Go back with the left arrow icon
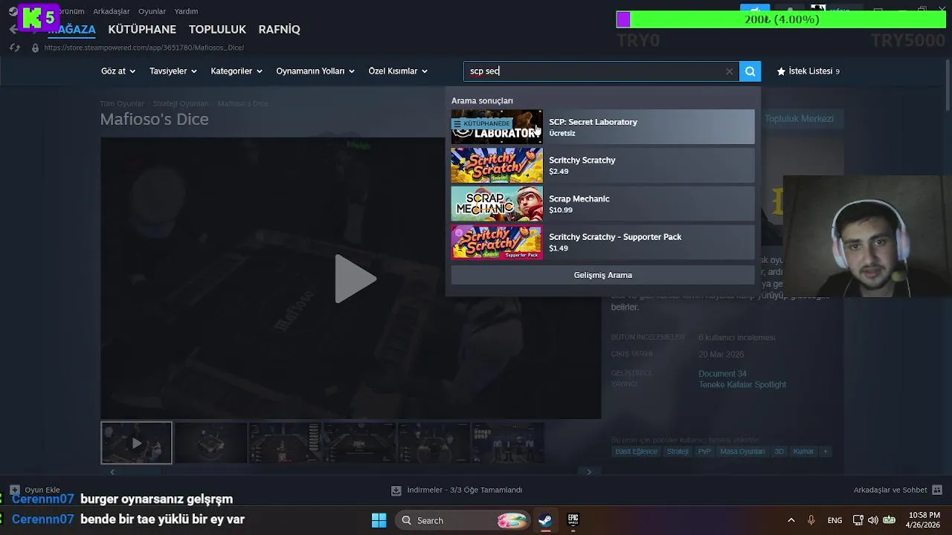 coord(13,29)
